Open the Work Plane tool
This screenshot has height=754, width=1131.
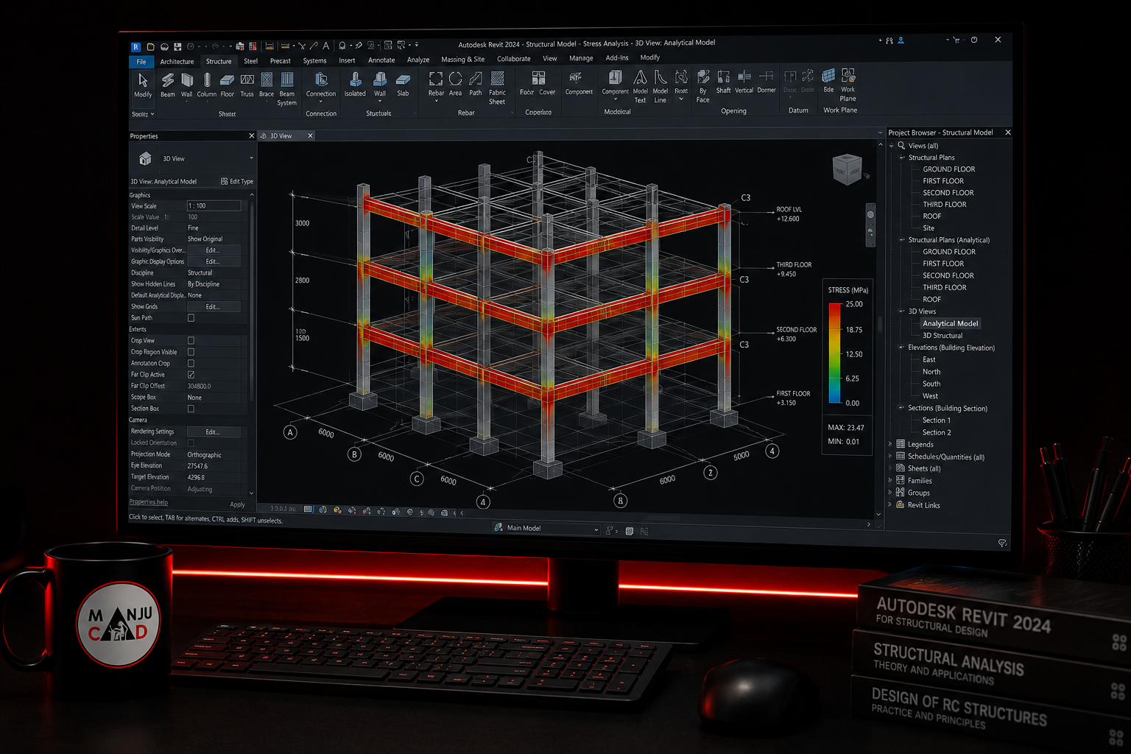(848, 85)
